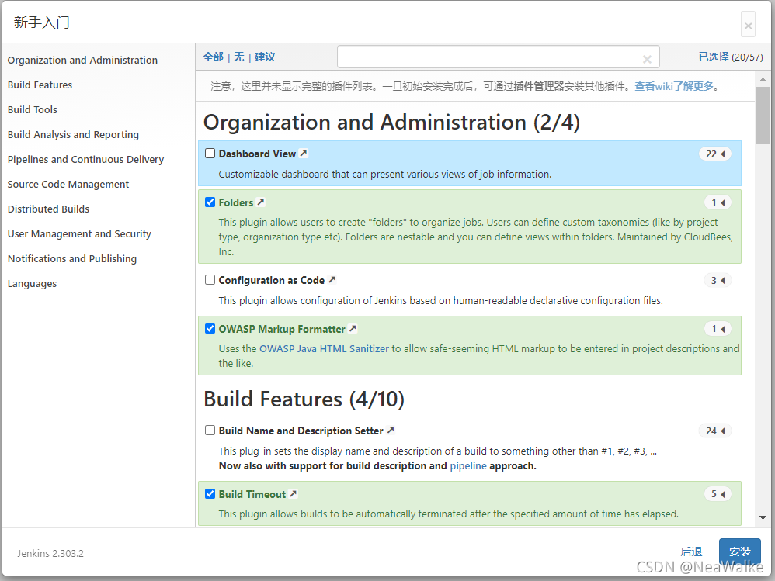The width and height of the screenshot is (775, 581).
Task: Go to Notifications and Publishing category
Action: pos(72,258)
